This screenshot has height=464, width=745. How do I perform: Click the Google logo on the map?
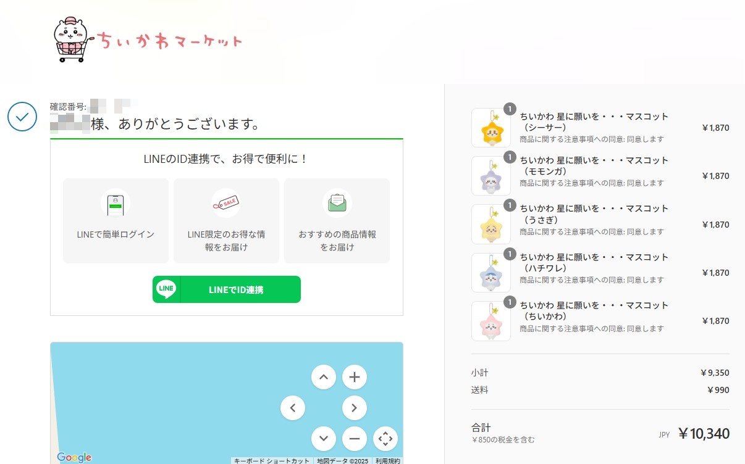point(74,457)
